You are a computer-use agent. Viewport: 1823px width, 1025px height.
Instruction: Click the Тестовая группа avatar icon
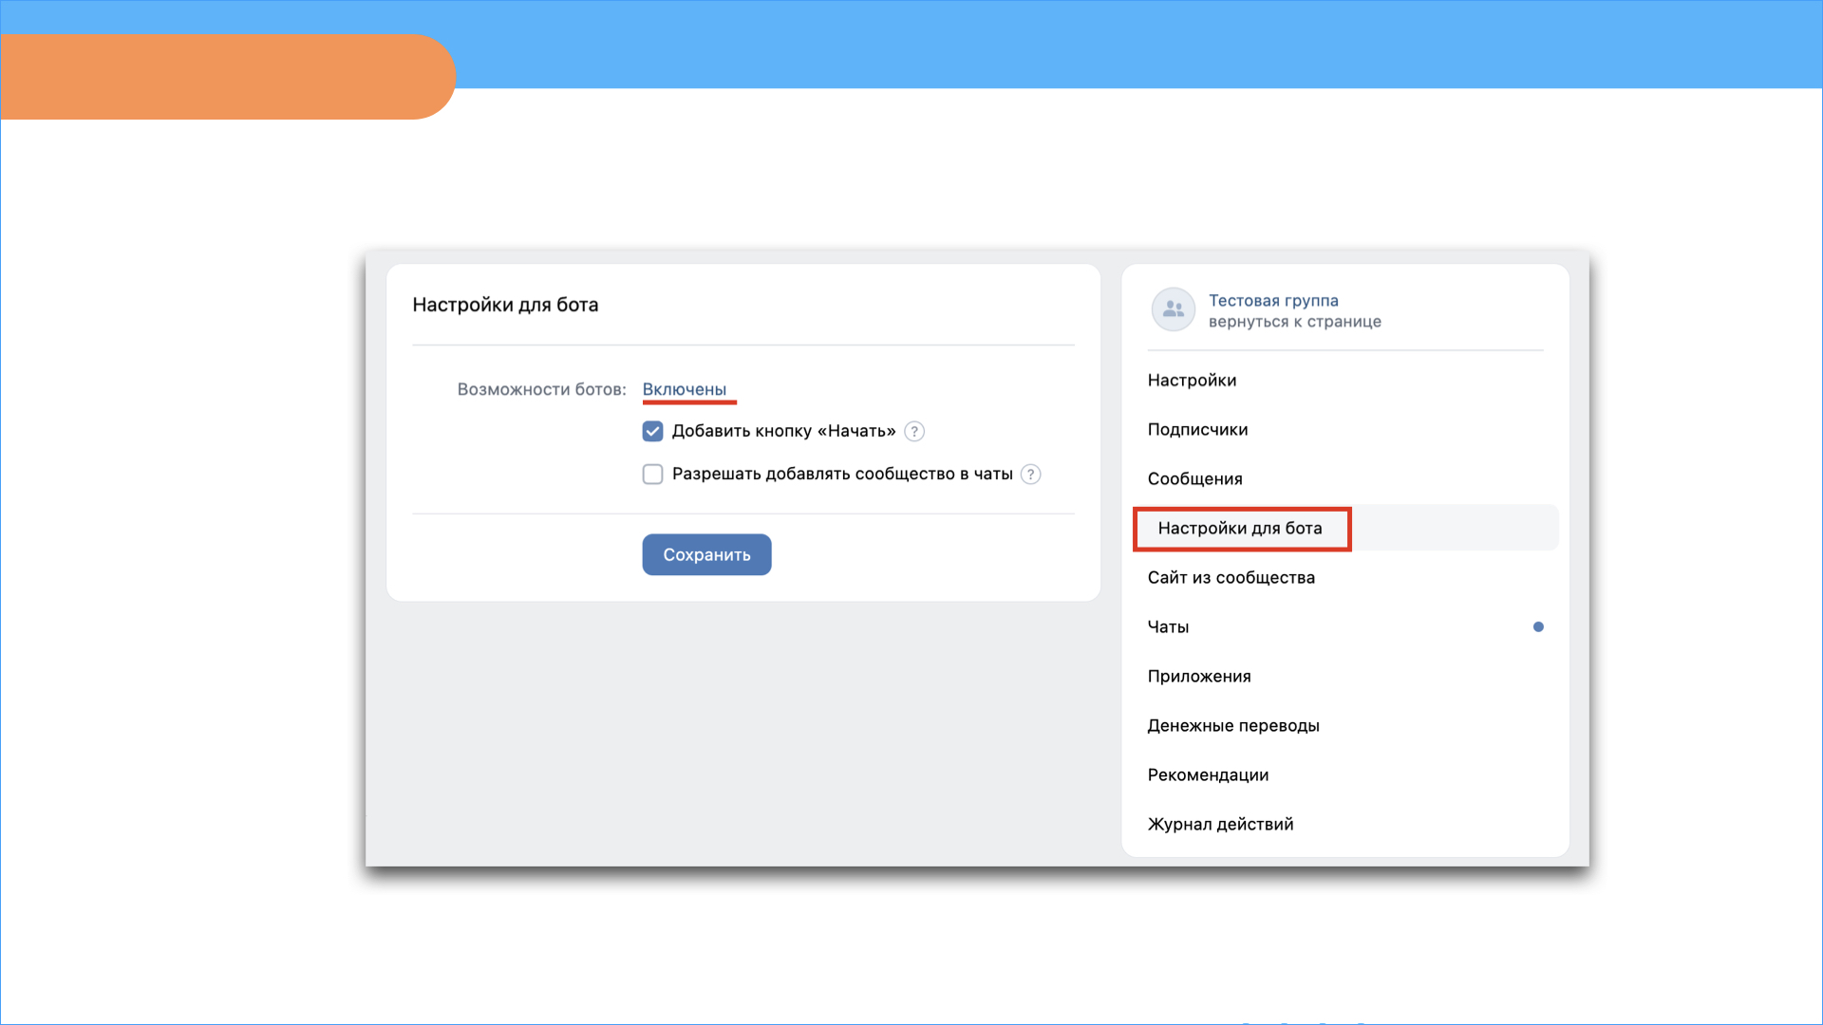[x=1173, y=309]
